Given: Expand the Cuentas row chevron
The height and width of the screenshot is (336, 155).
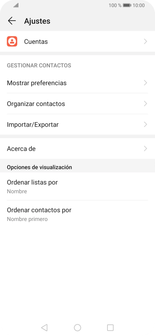Looking at the screenshot, I should click(146, 41).
